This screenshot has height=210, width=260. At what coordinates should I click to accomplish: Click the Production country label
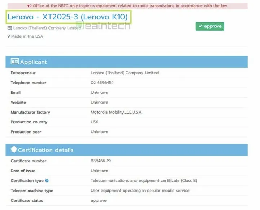tap(29, 122)
